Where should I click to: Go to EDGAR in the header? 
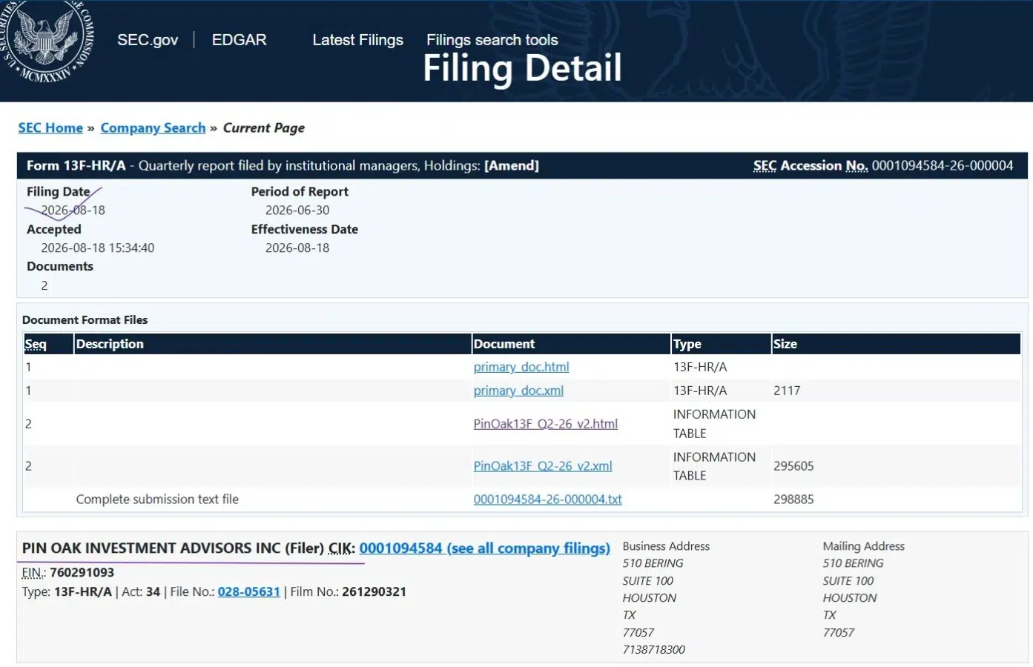tap(239, 40)
